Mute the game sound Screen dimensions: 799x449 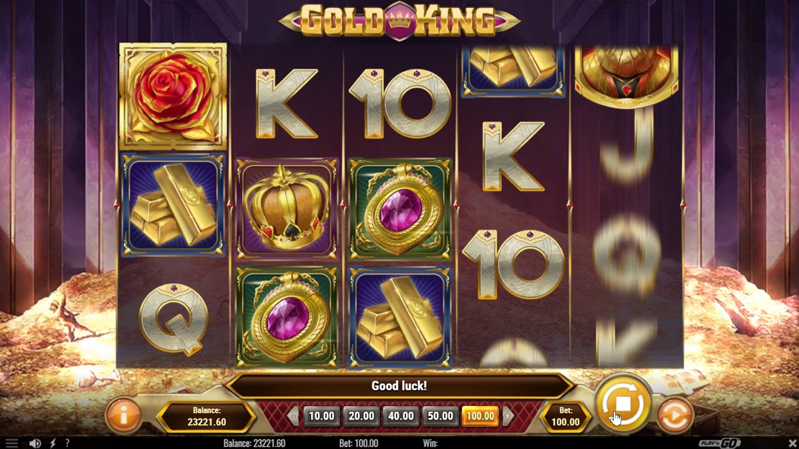pyautogui.click(x=35, y=443)
